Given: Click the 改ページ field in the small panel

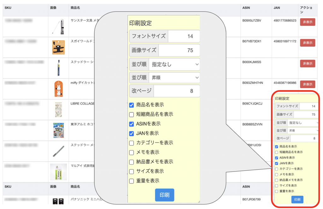Looking at the screenshot, I should (304, 138).
